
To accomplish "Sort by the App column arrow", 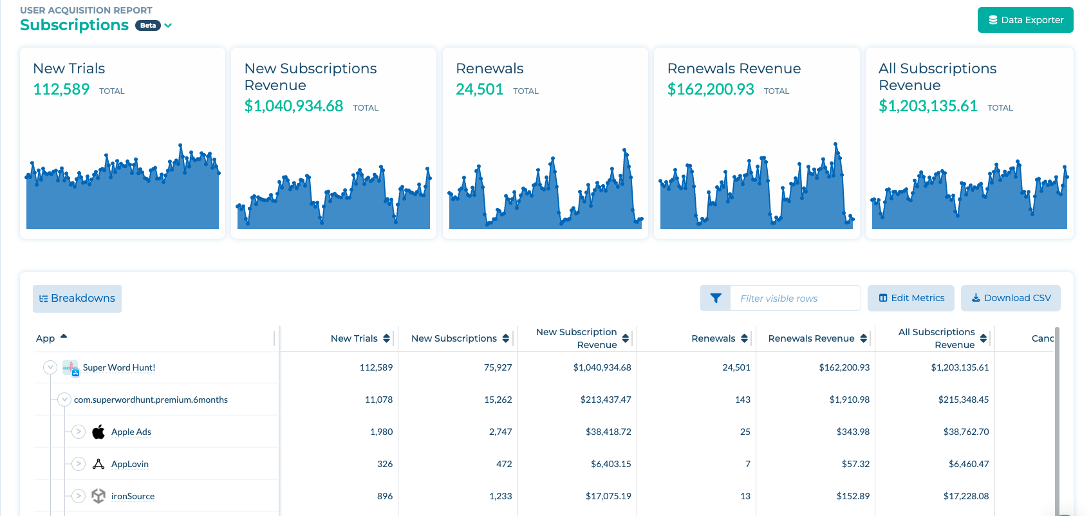I will click(x=64, y=336).
